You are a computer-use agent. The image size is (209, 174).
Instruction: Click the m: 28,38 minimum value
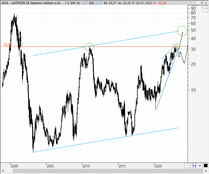click(124, 3)
